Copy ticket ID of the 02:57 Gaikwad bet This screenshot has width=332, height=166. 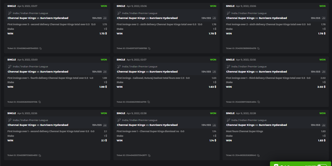pyautogui.click(x=149, y=102)
